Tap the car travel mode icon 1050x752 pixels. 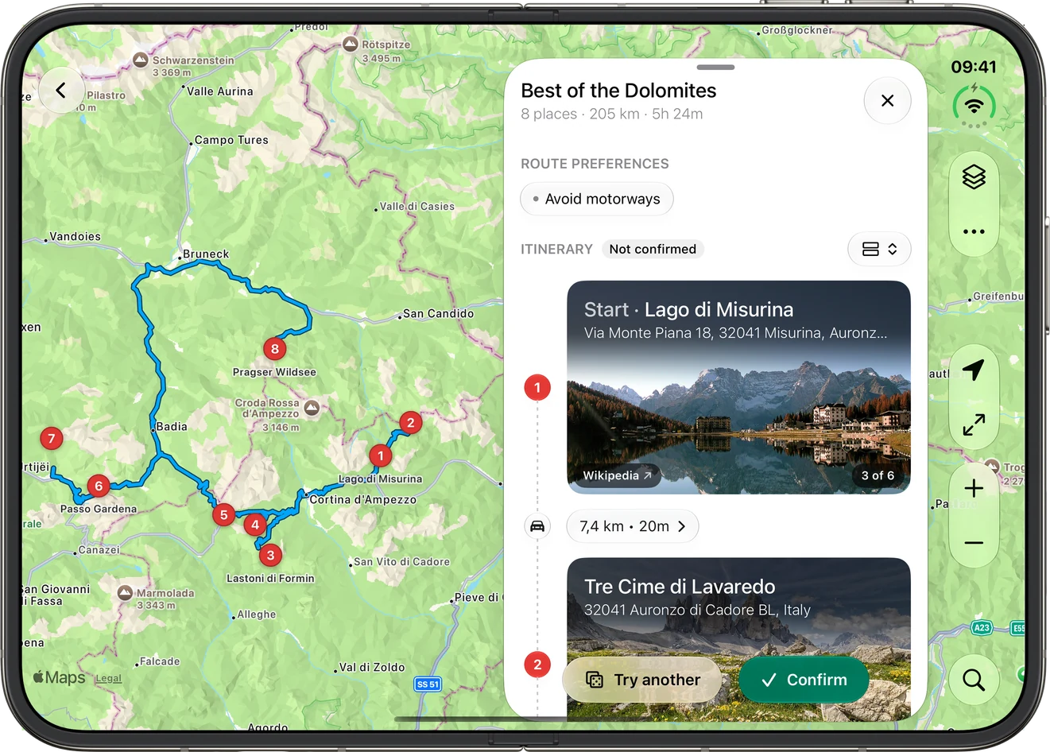click(x=537, y=526)
